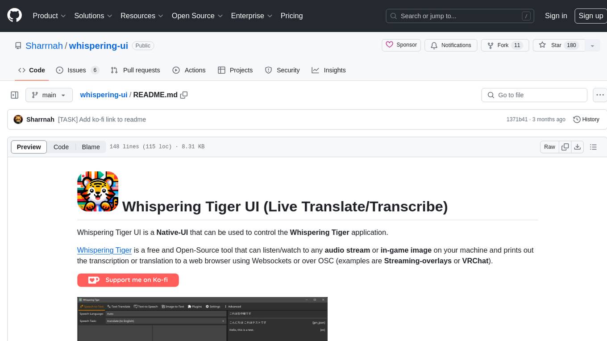Image resolution: width=607 pixels, height=341 pixels.
Task: Copy the README.md file path
Action: (x=184, y=95)
